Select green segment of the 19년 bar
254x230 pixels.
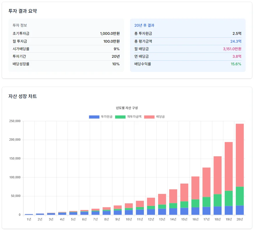229,198
